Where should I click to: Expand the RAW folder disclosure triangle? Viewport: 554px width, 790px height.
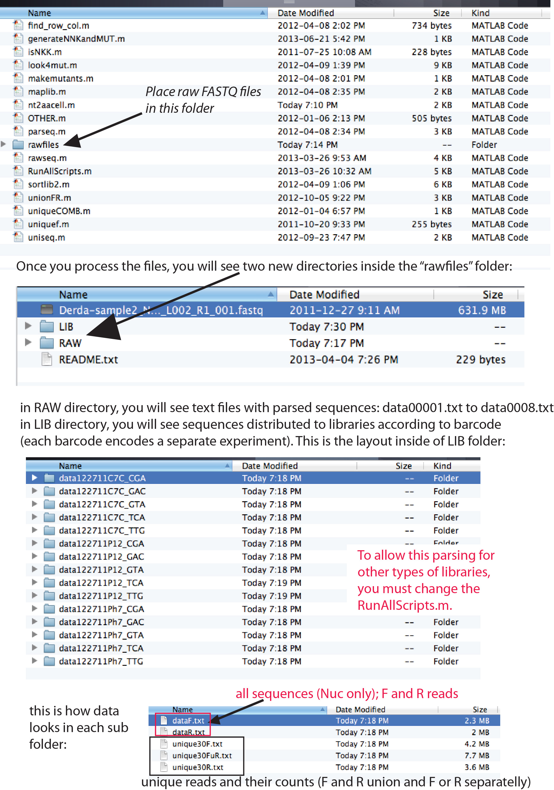coord(28,342)
